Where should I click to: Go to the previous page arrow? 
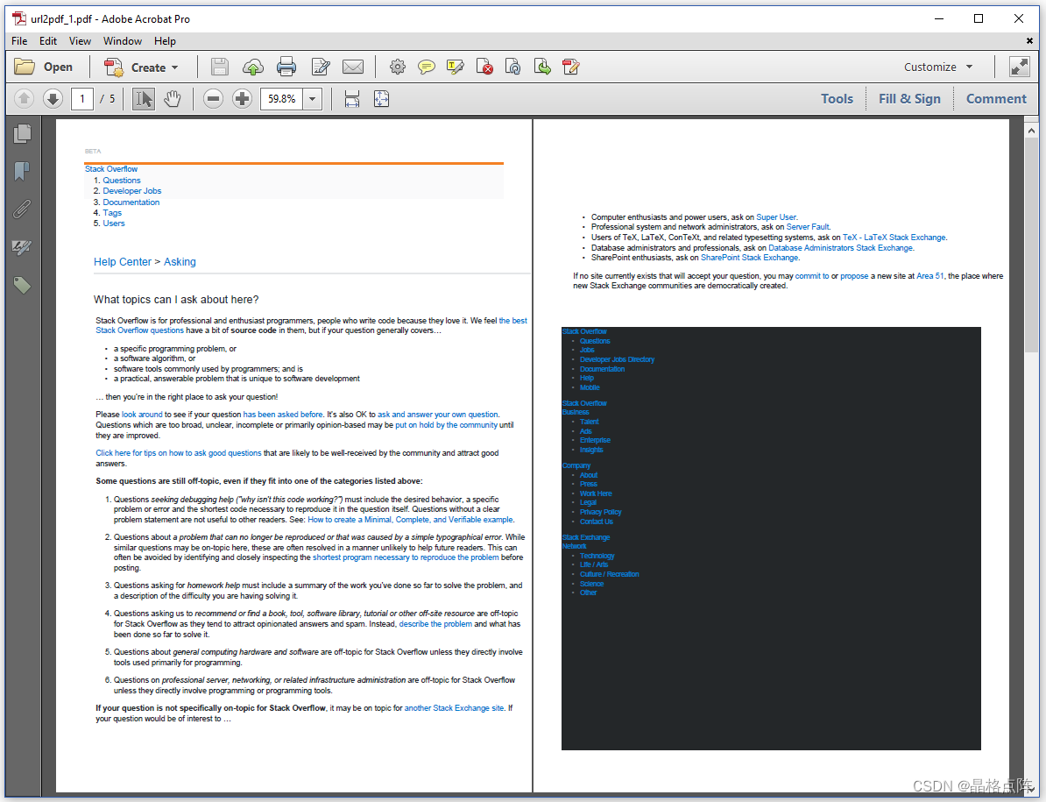coord(24,99)
